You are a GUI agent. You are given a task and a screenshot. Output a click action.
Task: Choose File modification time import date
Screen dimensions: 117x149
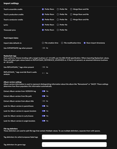point(62,43)
